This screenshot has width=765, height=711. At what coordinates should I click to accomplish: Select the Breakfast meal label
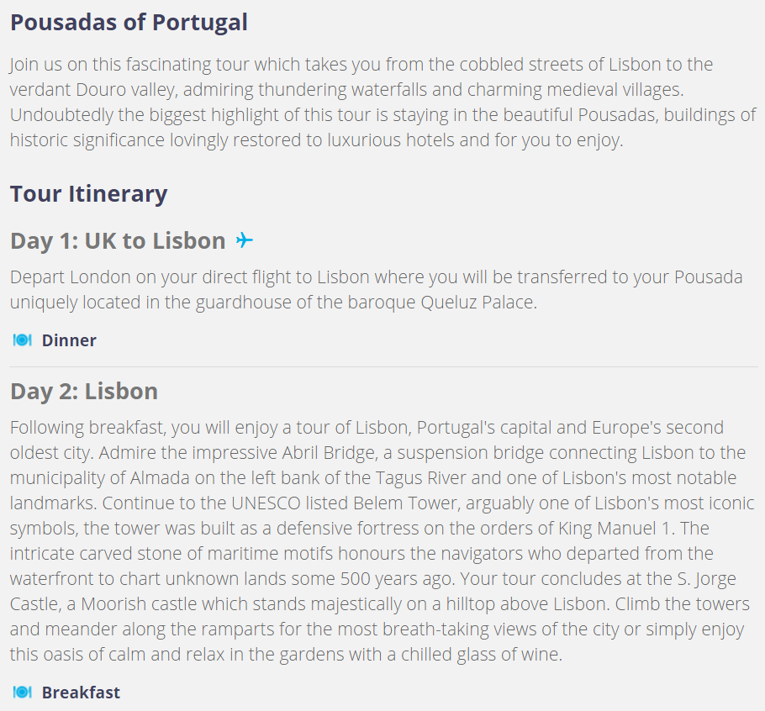[81, 693]
